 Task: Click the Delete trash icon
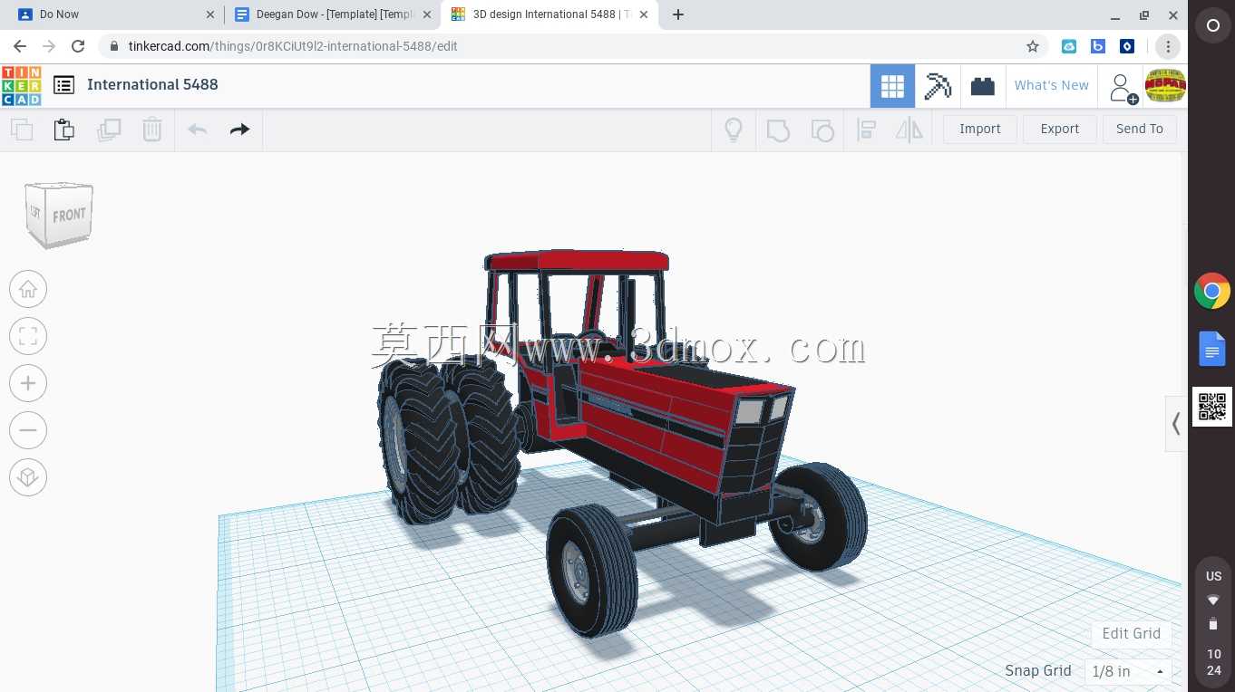click(152, 130)
